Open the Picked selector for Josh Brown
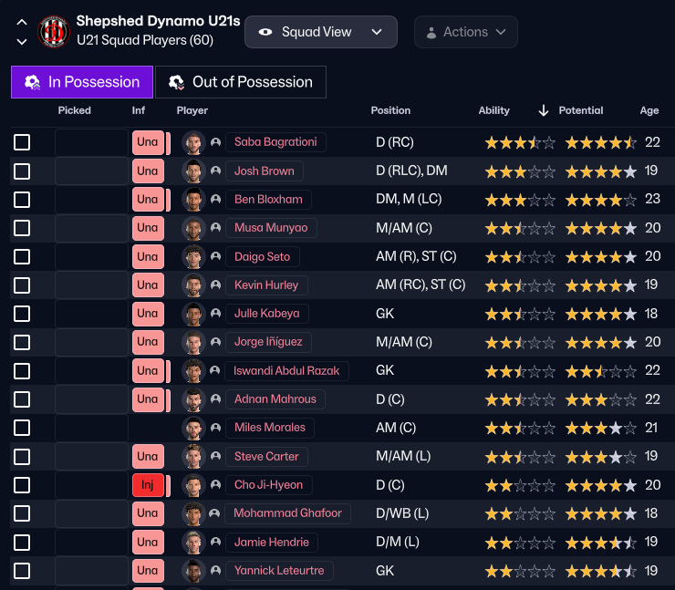675x590 pixels. 91,171
